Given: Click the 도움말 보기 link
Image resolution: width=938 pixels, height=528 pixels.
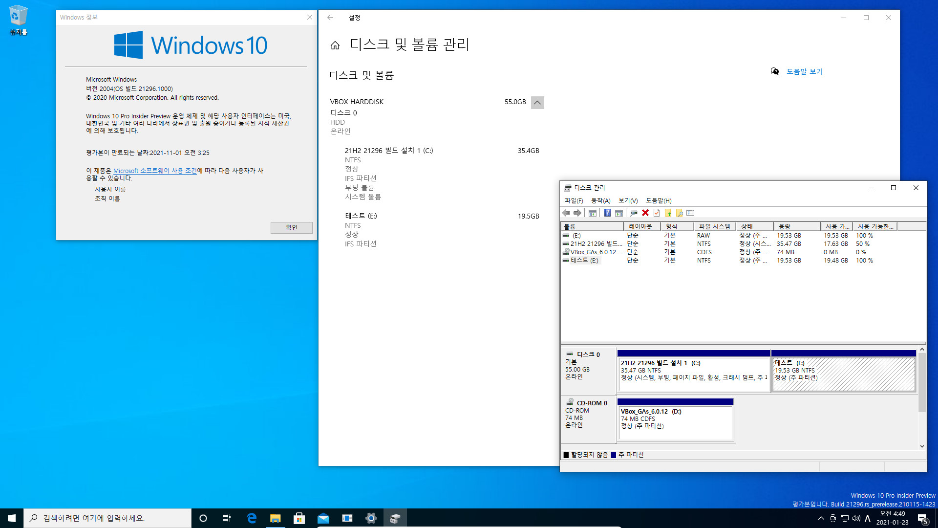Looking at the screenshot, I should click(805, 72).
